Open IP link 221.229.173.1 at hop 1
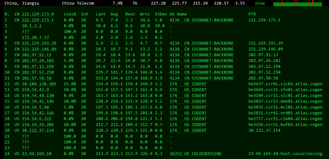329x159 pixels. click(38, 20)
